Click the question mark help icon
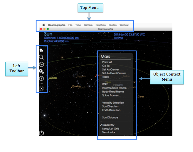 [41, 78]
